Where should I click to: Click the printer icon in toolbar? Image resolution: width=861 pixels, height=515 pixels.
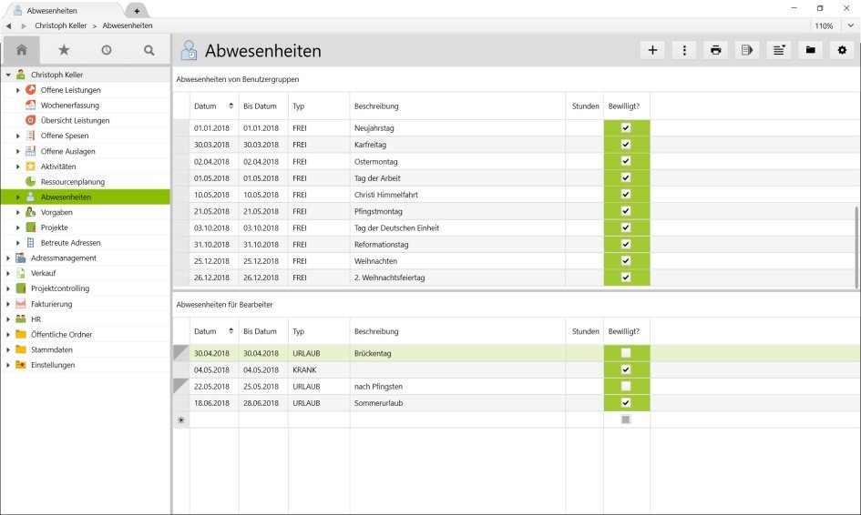click(x=716, y=51)
